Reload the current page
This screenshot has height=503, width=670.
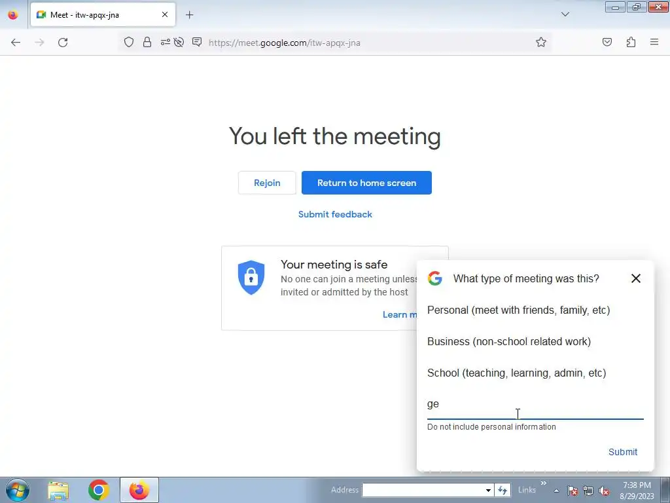pyautogui.click(x=63, y=43)
